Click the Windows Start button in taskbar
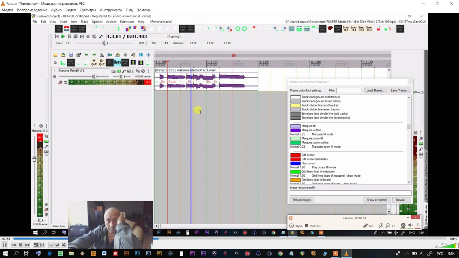The height and width of the screenshot is (258, 459). click(x=6, y=254)
